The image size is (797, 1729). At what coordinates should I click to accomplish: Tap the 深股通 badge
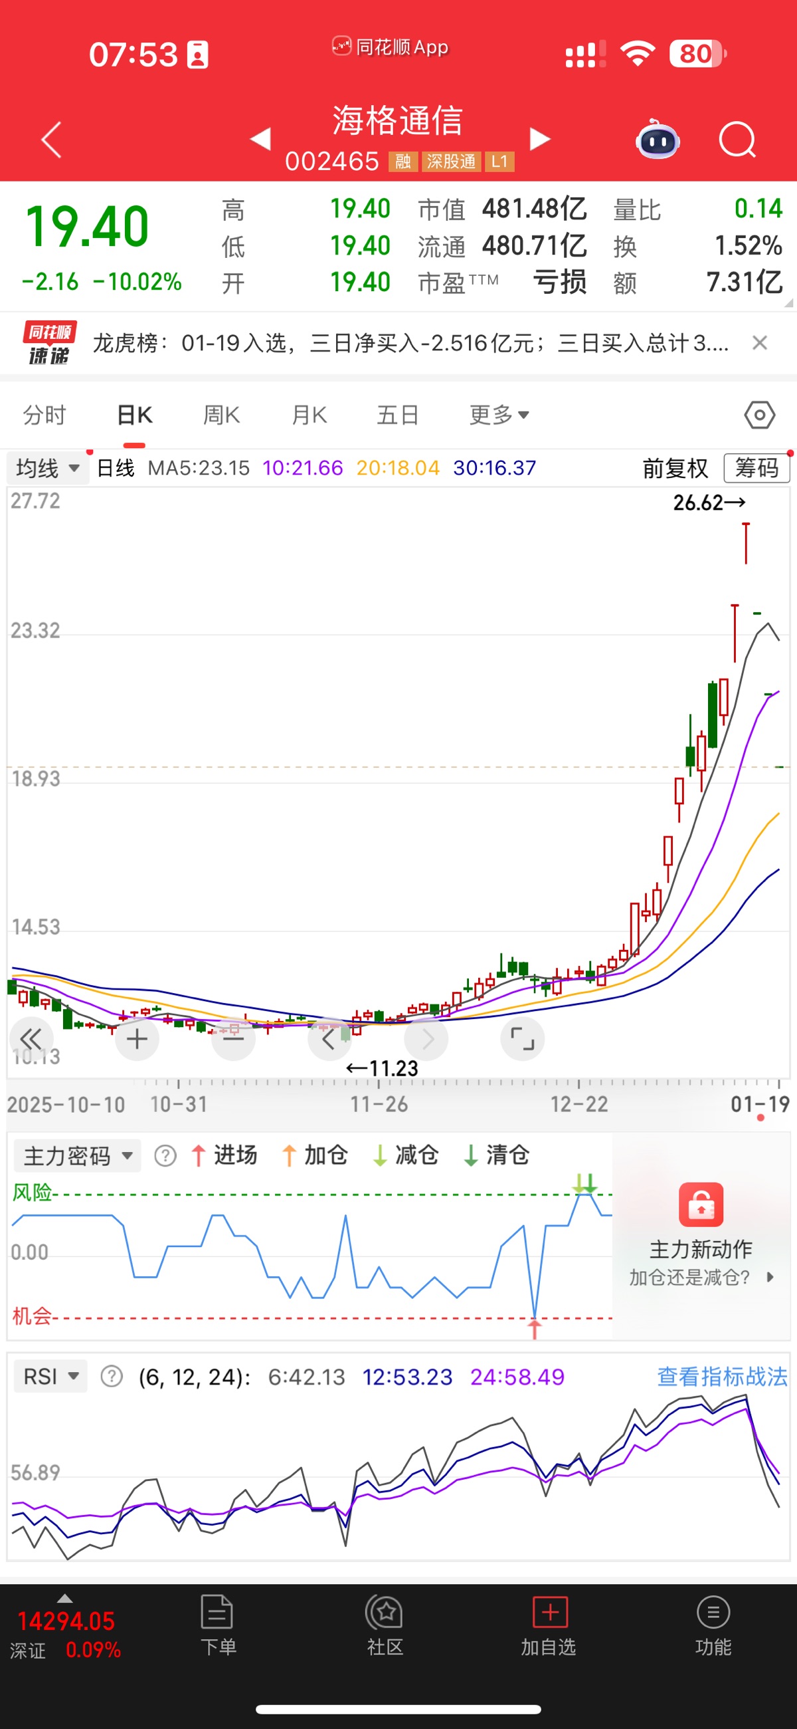click(x=451, y=162)
